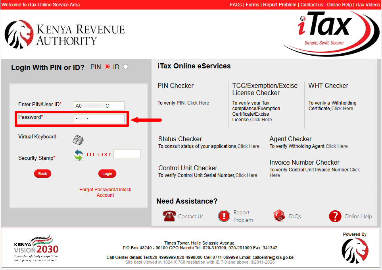
Task: Open Forms in the top bar
Action: pos(252,5)
